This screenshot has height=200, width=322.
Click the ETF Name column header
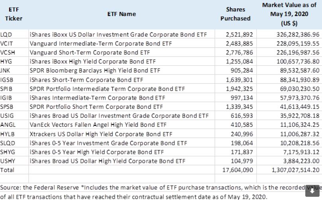click(122, 14)
